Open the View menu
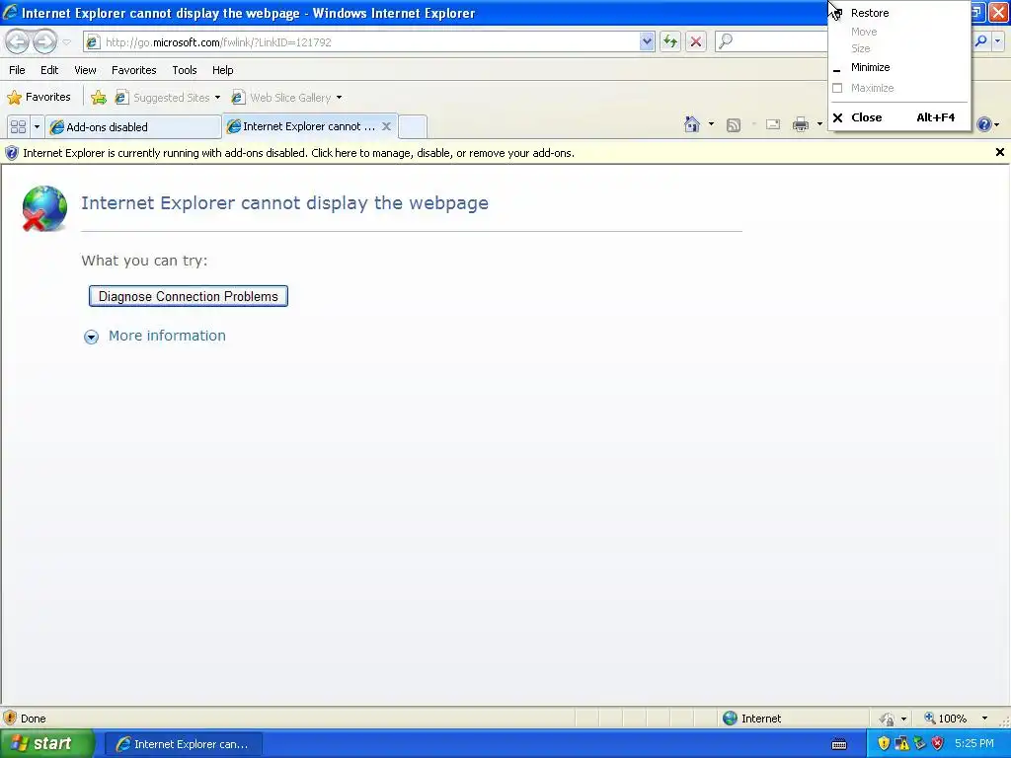The image size is (1011, 758). click(85, 70)
